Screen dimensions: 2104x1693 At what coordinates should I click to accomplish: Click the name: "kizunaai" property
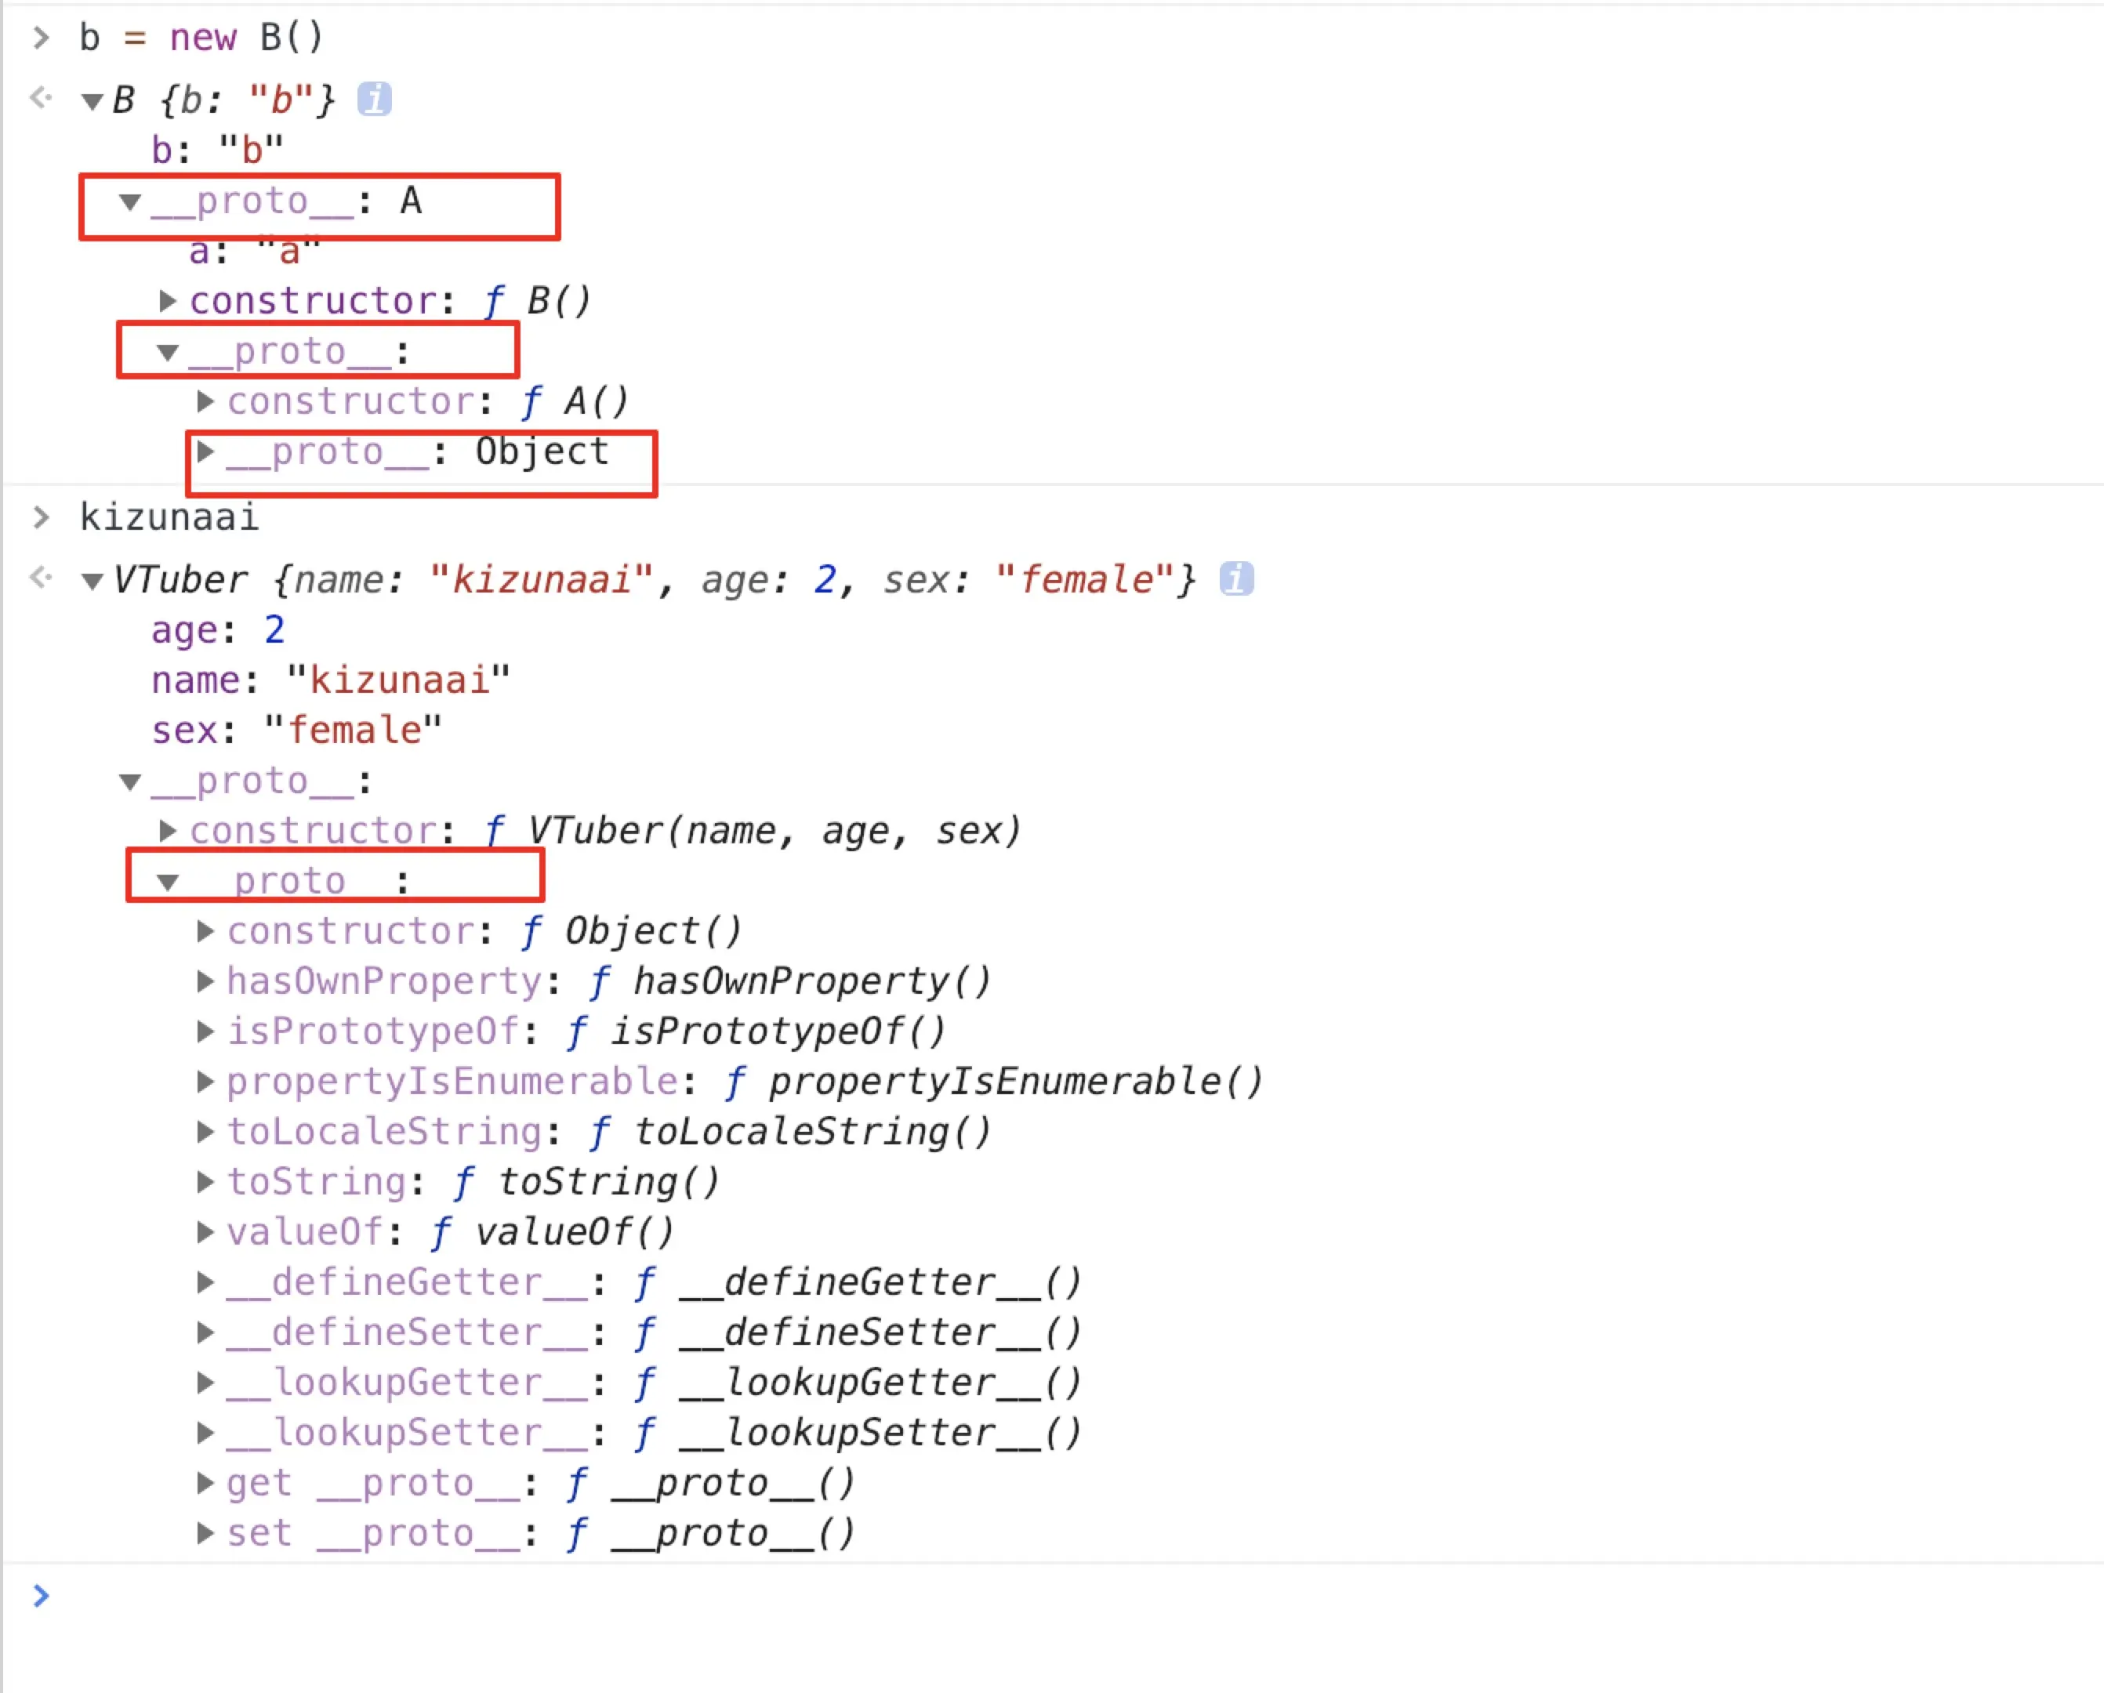click(x=330, y=680)
